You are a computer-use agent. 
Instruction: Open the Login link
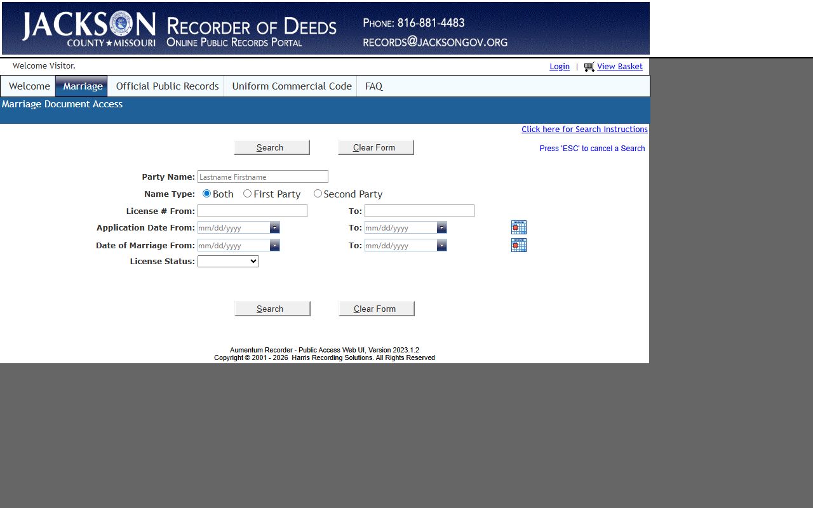click(x=560, y=67)
